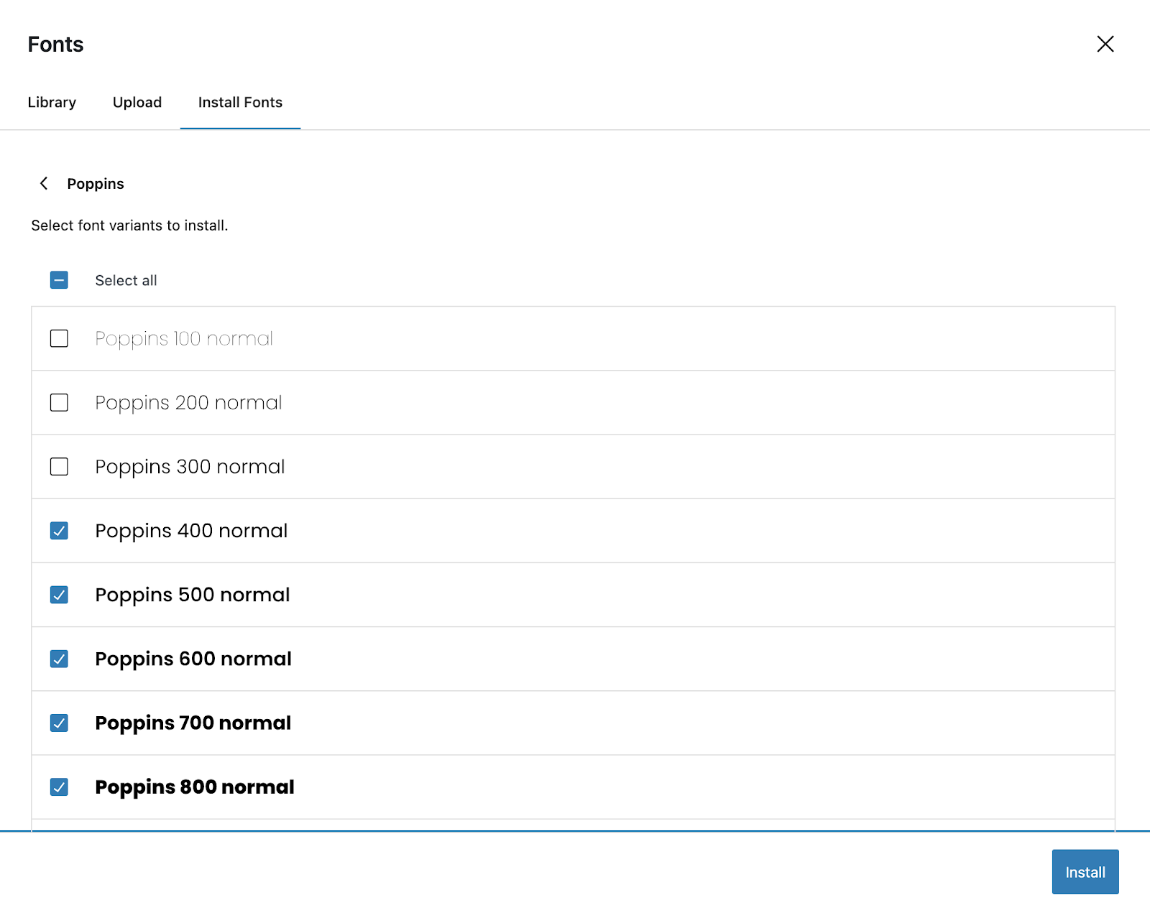Click the 'Poppins 800 normal' label
Screen dimensions: 1150x905
tap(195, 787)
